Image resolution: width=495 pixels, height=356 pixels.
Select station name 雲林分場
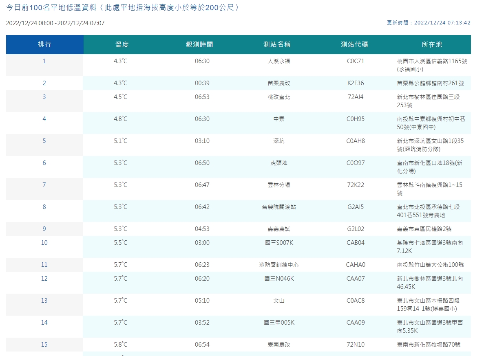279,185
